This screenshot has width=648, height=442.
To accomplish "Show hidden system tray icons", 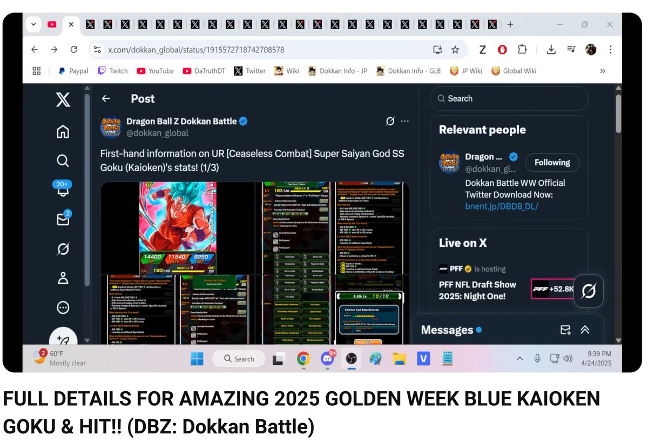I will (519, 358).
